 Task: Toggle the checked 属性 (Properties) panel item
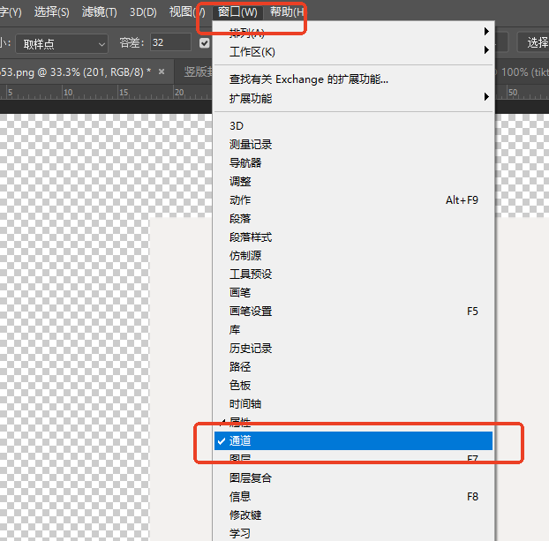(x=240, y=422)
